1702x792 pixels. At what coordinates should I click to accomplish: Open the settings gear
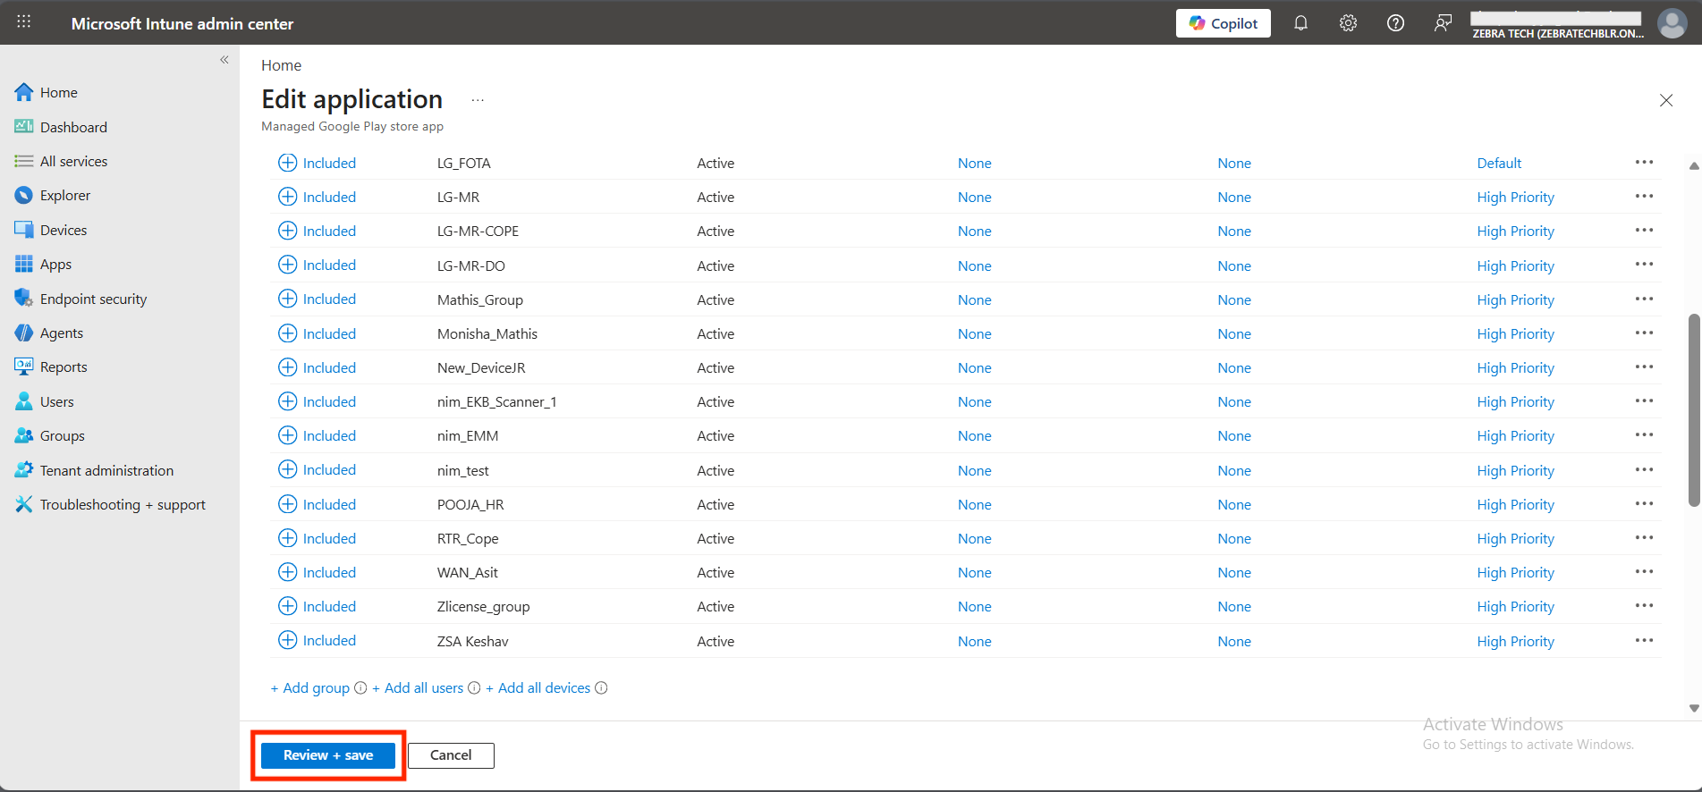1348,23
